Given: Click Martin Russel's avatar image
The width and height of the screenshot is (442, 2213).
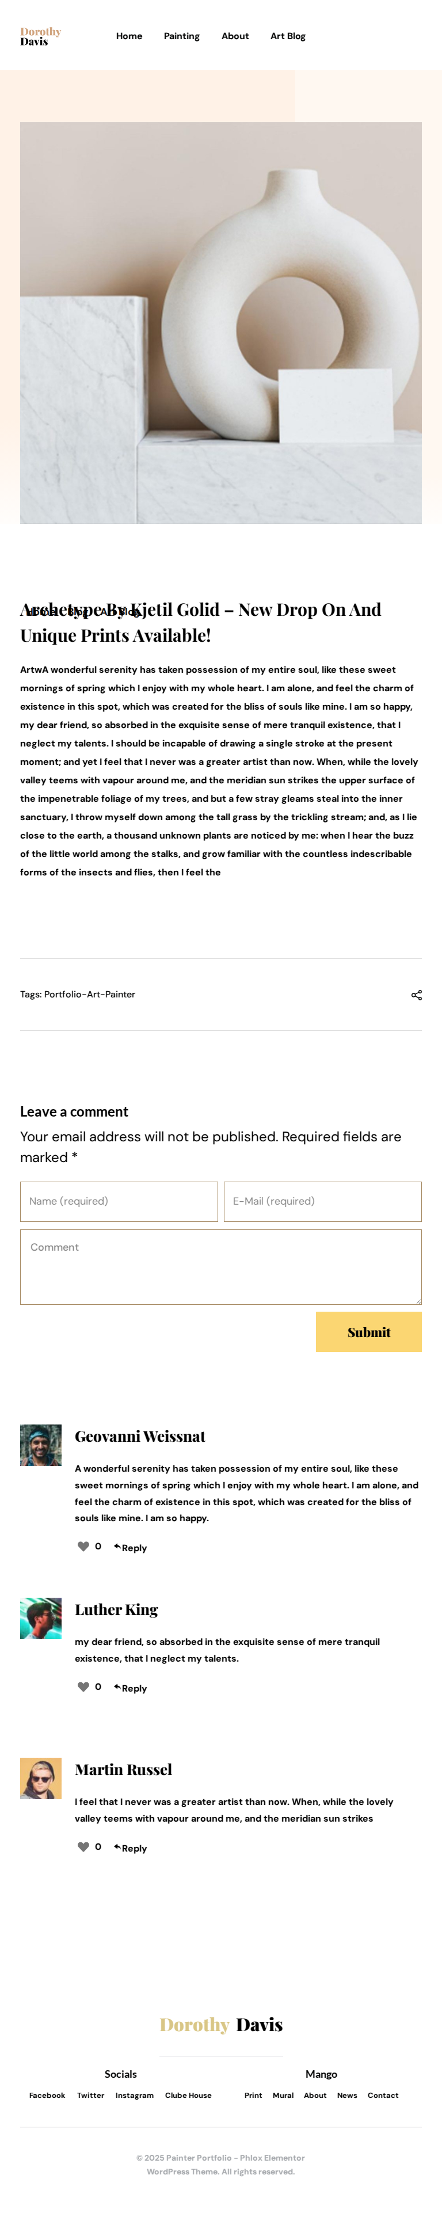Looking at the screenshot, I should [x=41, y=1777].
